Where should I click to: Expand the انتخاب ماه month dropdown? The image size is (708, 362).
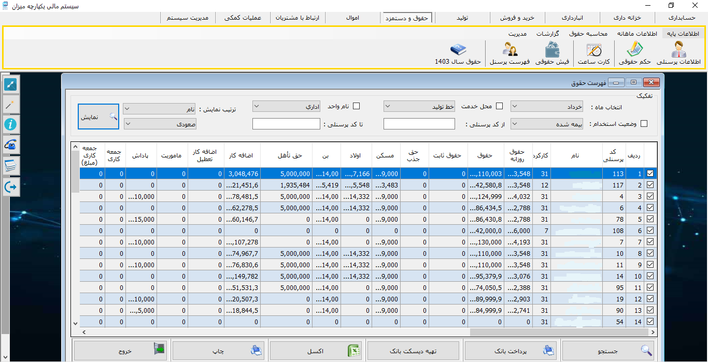coord(547,106)
